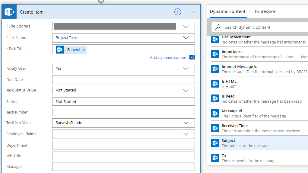Click the TestNumber input field
Screen dimensions: 308x173
pyautogui.click(x=123, y=112)
